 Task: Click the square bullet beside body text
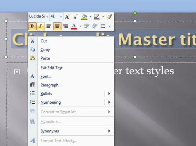(17, 72)
